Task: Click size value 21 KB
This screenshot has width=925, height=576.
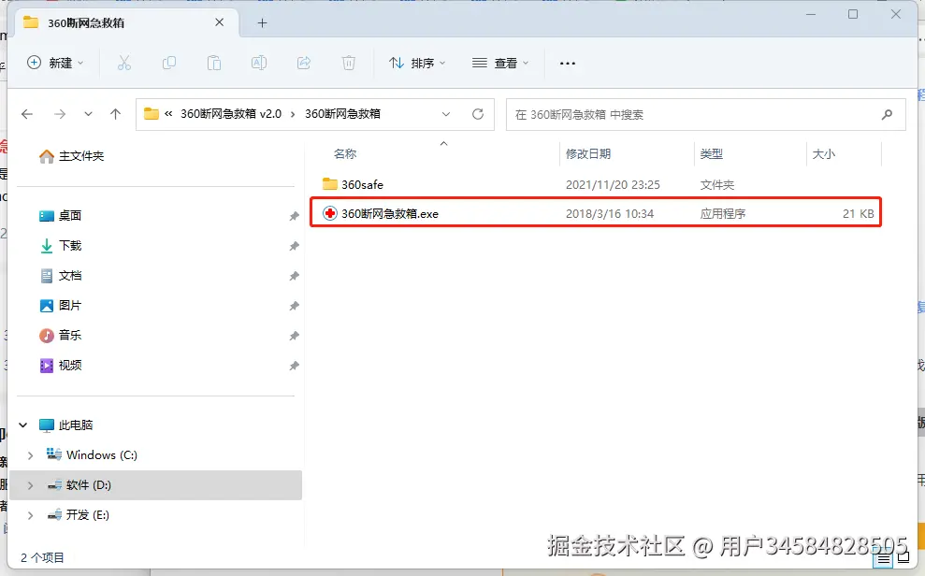Action: pos(859,213)
